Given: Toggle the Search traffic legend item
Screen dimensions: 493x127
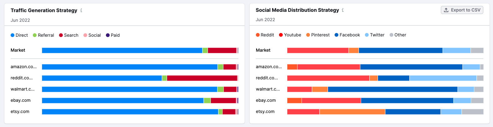Looking at the screenshot, I should coord(68,35).
